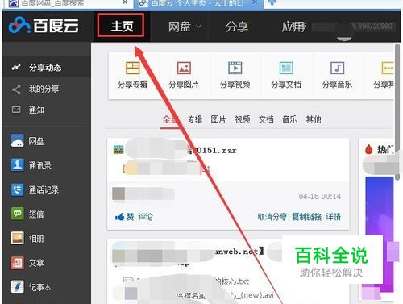Click the storage usage bar 2056G
The width and height of the screenshot is (403, 304).
click(x=353, y=27)
